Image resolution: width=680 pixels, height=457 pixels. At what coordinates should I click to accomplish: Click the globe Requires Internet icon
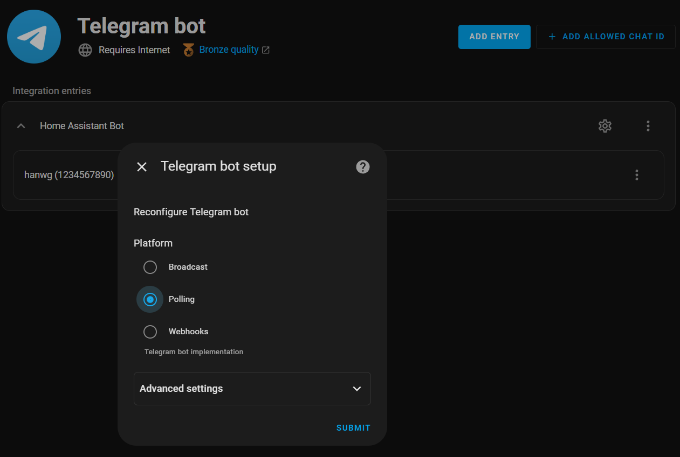(x=85, y=50)
